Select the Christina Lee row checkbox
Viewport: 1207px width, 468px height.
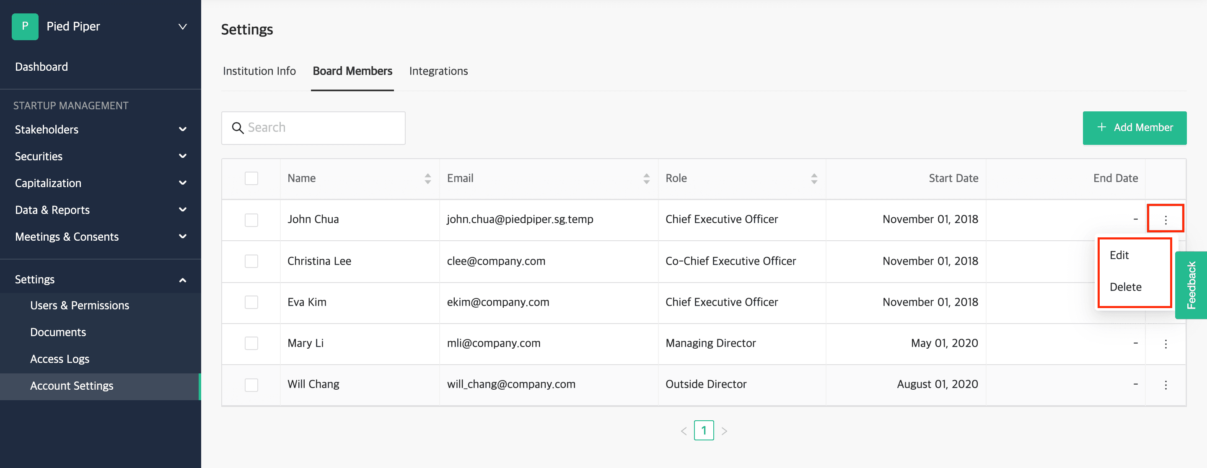pos(251,261)
